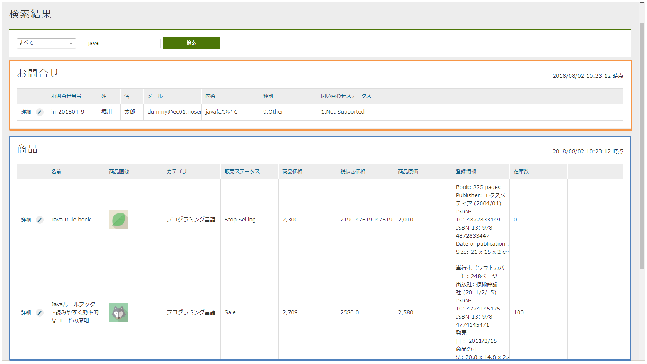The width and height of the screenshot is (647, 364).
Task: Select the javaについて content cell
Action: point(230,112)
